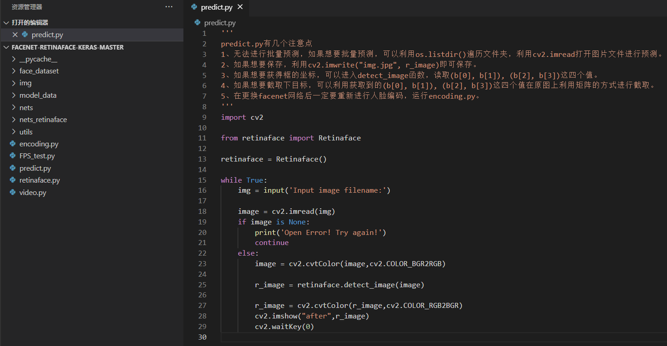Click the Python icon beside video.py
Viewport: 667px width, 346px height.
13,192
